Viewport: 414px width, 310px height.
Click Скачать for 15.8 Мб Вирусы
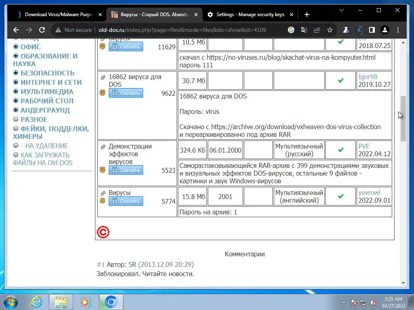coord(126,201)
